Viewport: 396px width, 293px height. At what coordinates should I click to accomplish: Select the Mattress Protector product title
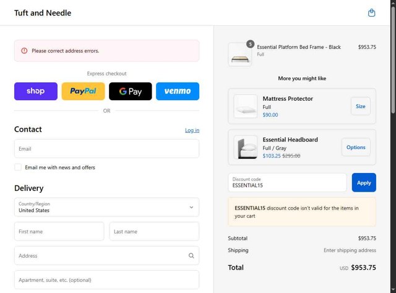click(x=288, y=99)
